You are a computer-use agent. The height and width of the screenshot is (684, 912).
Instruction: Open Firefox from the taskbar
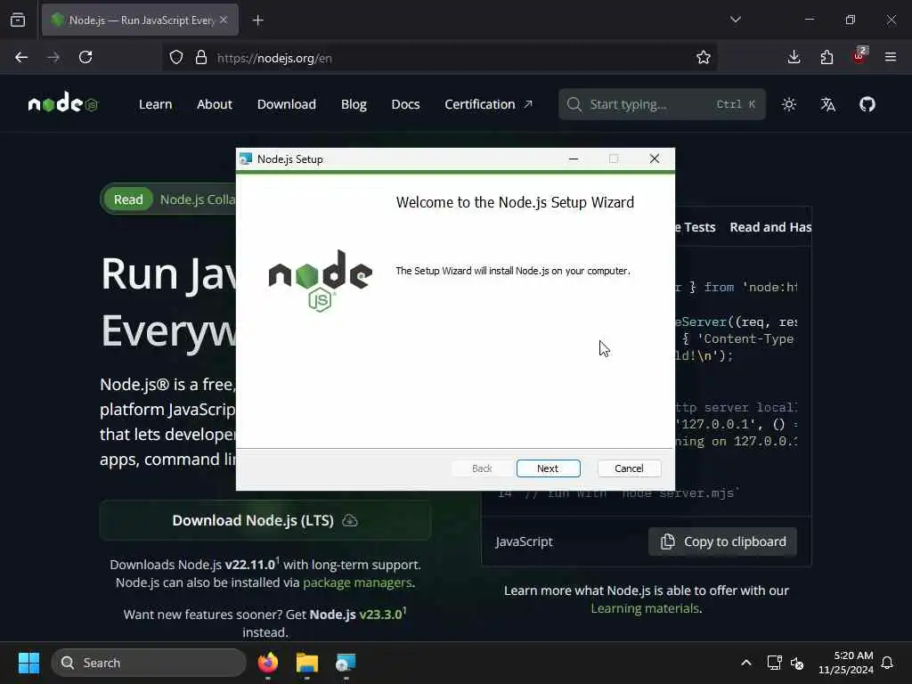(x=268, y=663)
